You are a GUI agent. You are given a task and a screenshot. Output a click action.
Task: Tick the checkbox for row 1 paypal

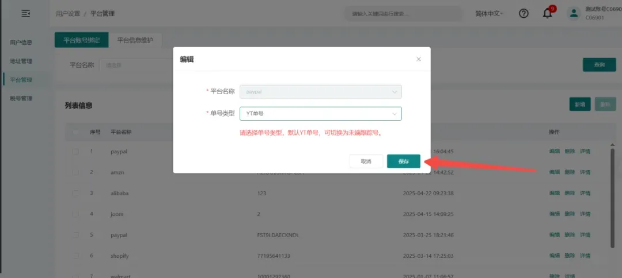(x=75, y=152)
